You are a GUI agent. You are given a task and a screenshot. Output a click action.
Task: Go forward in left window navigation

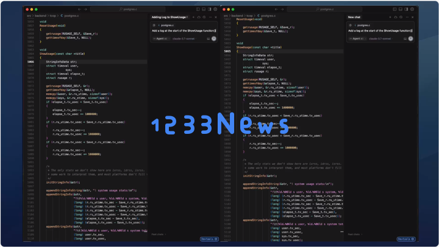pyautogui.click(x=85, y=9)
